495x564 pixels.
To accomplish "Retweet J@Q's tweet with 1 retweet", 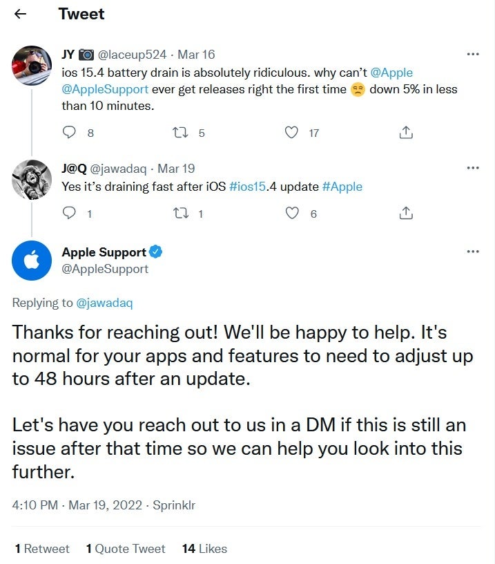I will (180, 214).
